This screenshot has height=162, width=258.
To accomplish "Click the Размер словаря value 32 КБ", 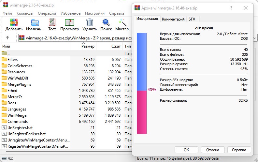I will tap(243, 100).
